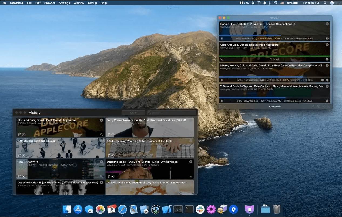Open the Browser menu

(x=50, y=3)
